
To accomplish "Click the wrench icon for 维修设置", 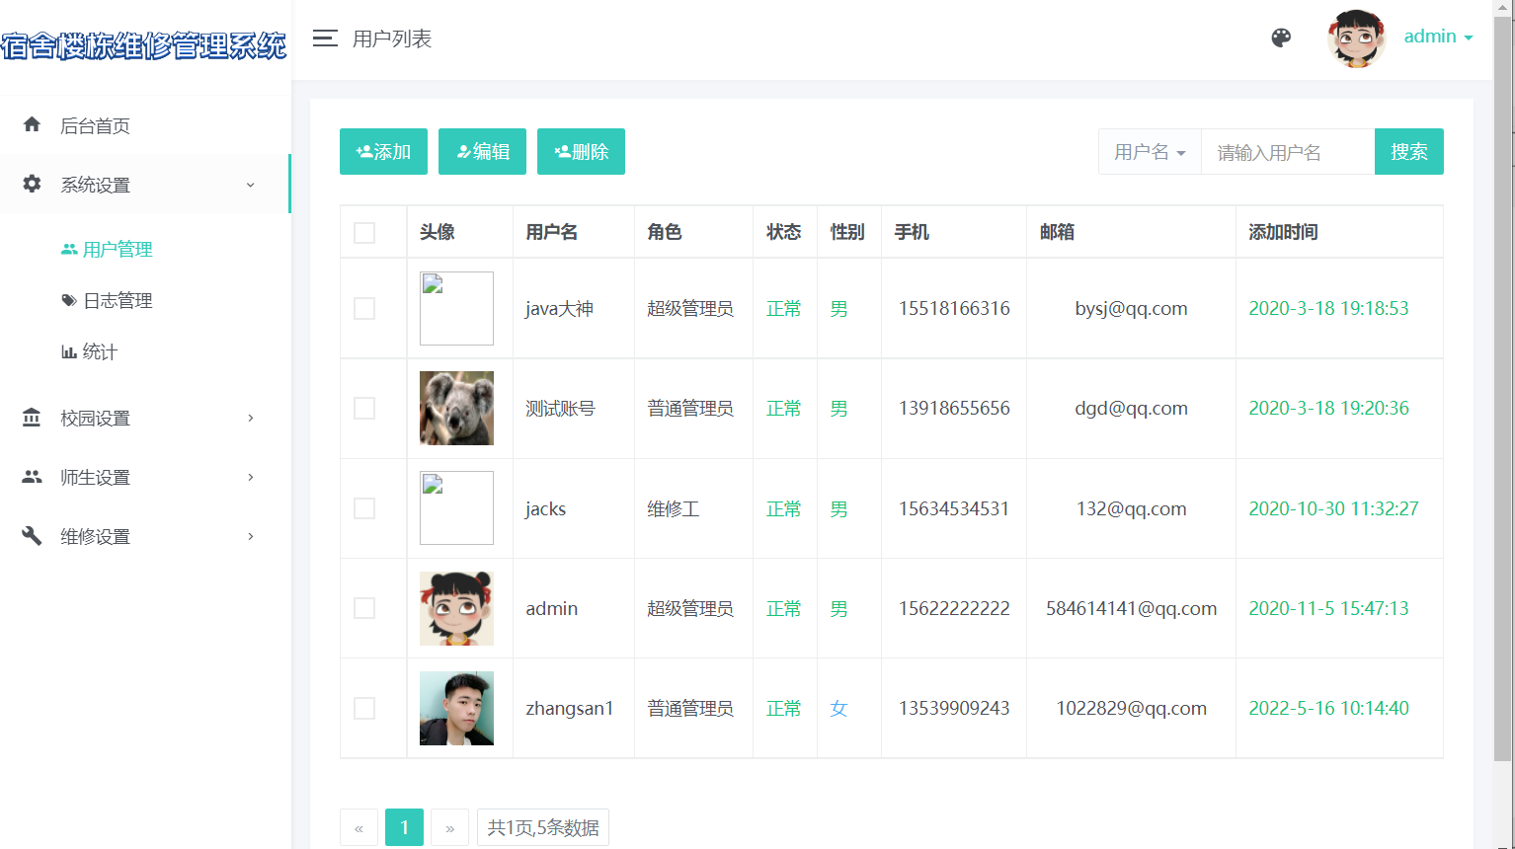I will point(32,536).
